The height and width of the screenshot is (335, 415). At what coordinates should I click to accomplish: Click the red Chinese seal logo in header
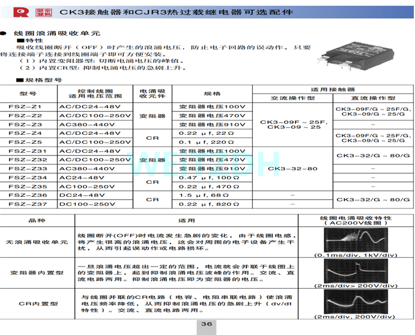(x=44, y=12)
